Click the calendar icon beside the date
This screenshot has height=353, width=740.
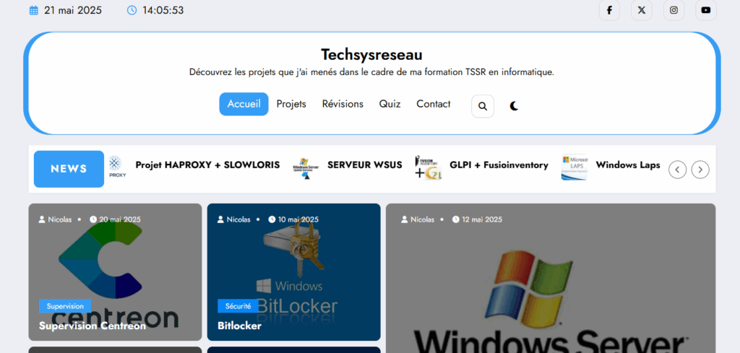[33, 10]
